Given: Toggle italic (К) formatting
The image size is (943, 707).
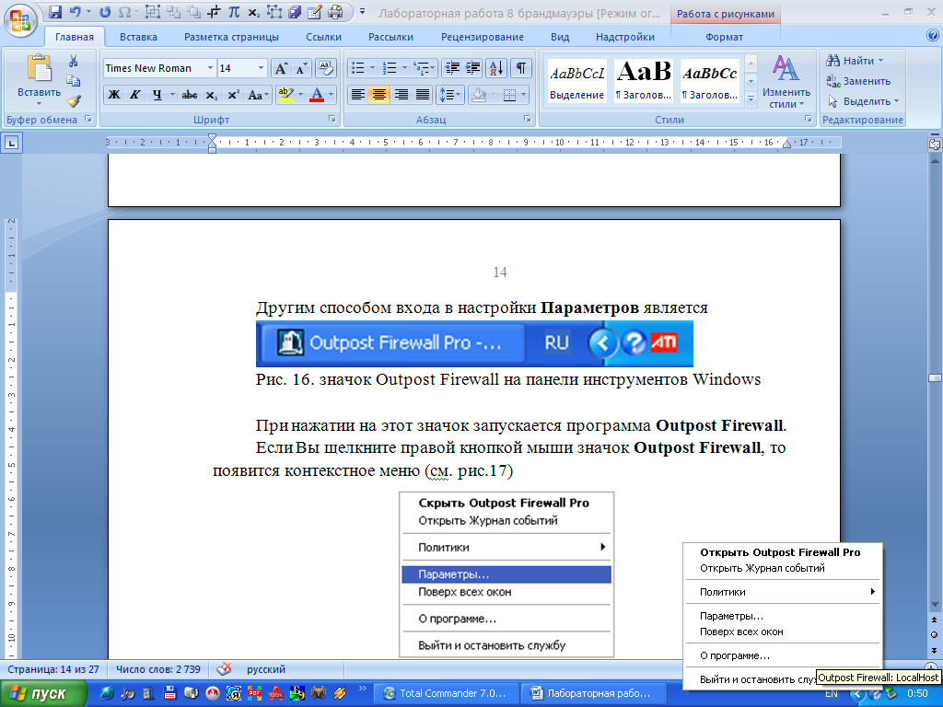Looking at the screenshot, I should point(135,95).
